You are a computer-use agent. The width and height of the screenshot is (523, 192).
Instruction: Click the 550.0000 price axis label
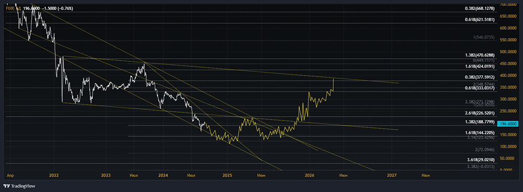point(507,40)
